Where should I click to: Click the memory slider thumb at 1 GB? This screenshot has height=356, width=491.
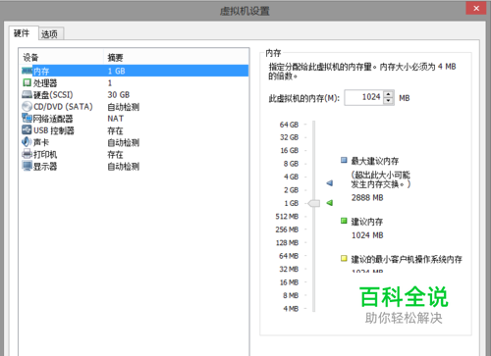(313, 203)
